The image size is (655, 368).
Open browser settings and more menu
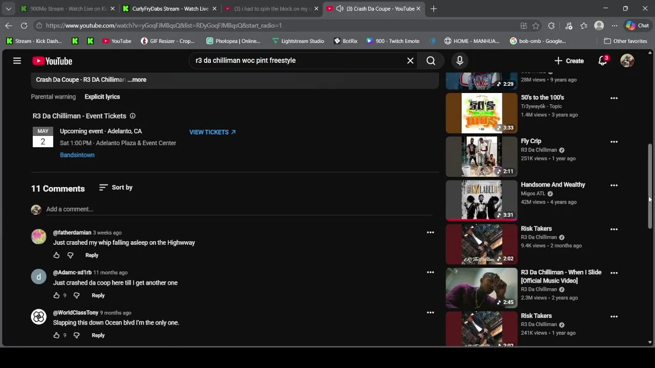[615, 26]
